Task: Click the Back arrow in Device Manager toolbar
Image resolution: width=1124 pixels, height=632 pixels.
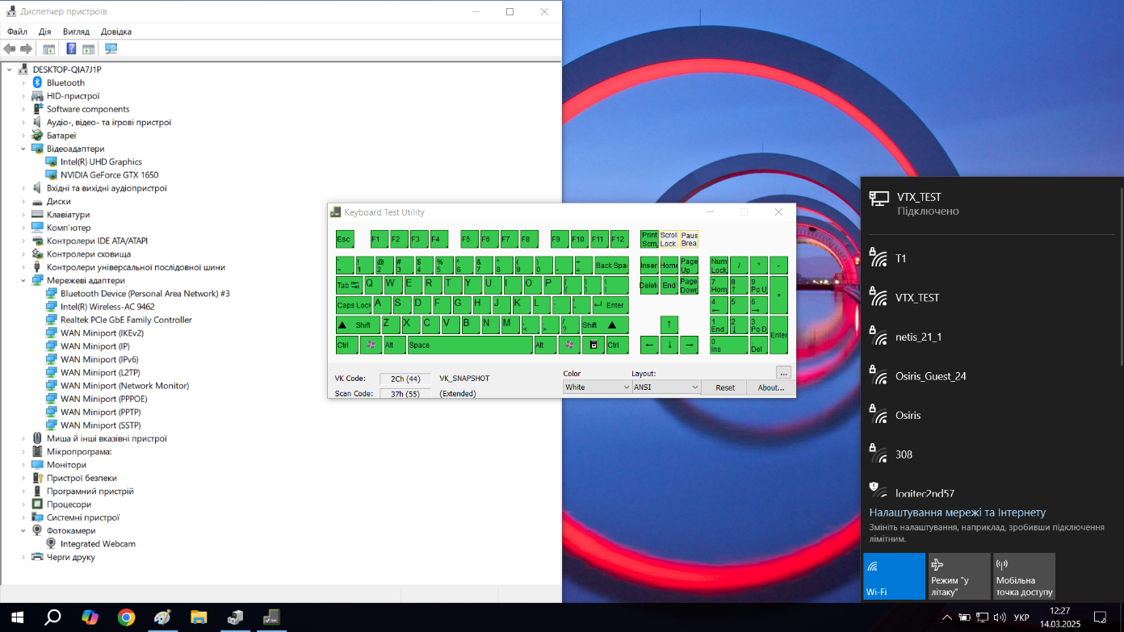Action: (x=10, y=49)
